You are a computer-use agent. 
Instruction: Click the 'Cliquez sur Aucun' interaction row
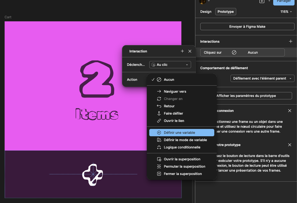click(x=242, y=52)
